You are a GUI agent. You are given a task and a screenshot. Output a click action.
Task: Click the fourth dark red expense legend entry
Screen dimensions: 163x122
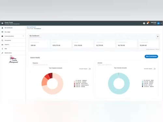click(x=81, y=85)
